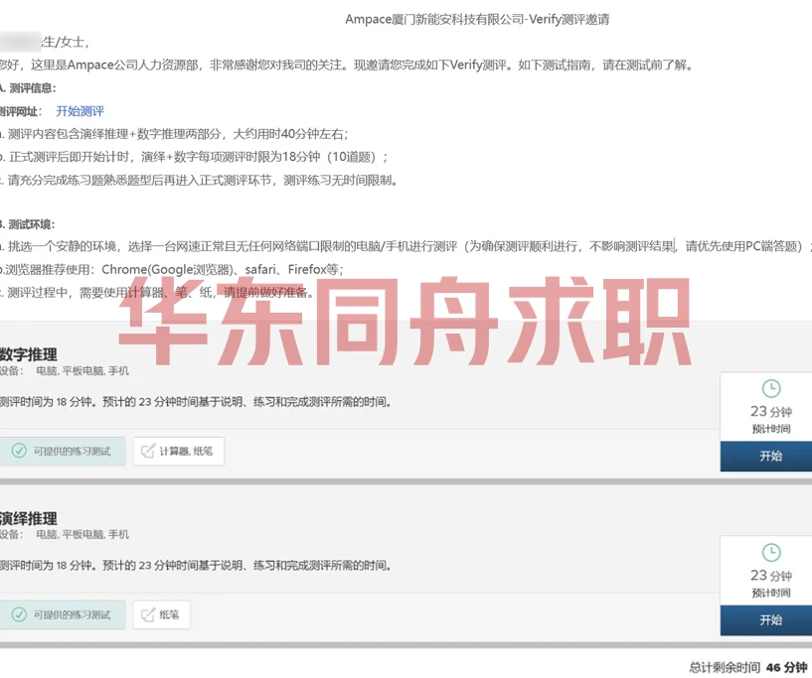Click checkmark icon in 演绎推理 practice badge

point(19,614)
